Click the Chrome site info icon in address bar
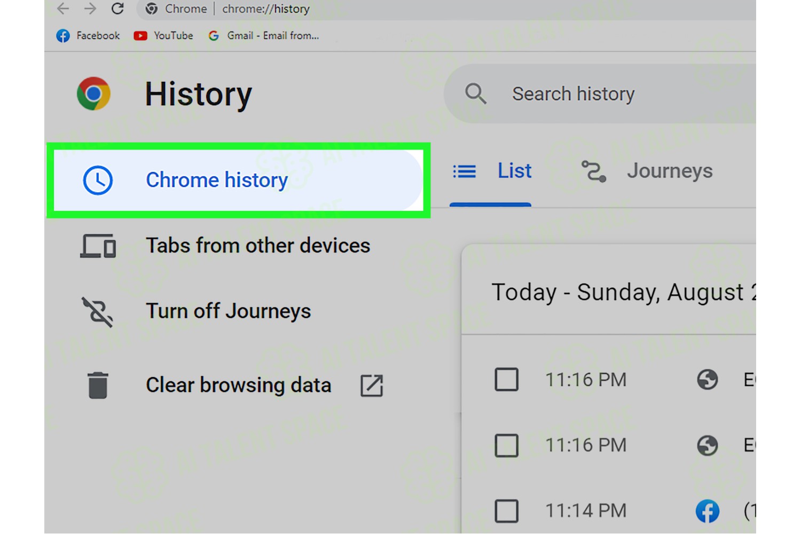The width and height of the screenshot is (801, 534). 152,9
